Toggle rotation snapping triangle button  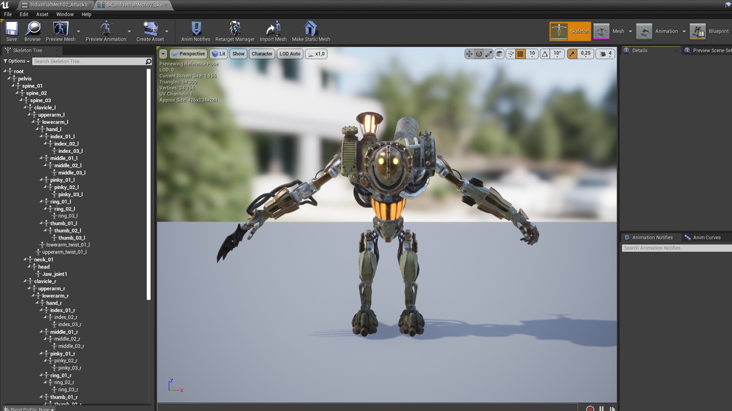(544, 54)
